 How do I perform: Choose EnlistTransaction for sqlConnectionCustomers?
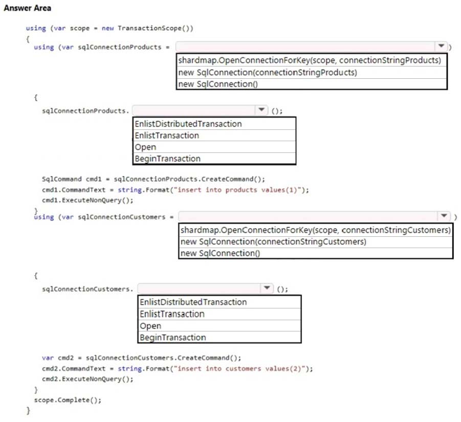219,314
